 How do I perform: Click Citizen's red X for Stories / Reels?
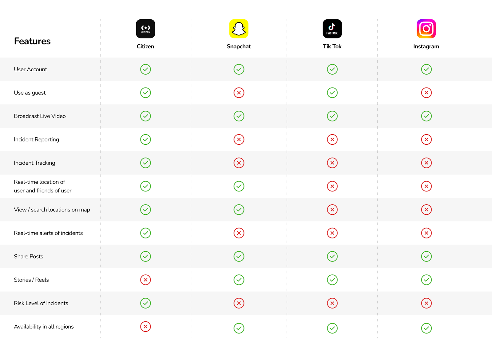pyautogui.click(x=145, y=280)
